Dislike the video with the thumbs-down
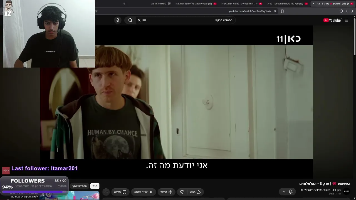The image size is (356, 200). (182, 192)
